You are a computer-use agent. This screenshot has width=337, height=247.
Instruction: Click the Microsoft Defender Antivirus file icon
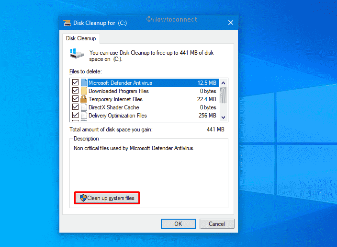(84, 82)
